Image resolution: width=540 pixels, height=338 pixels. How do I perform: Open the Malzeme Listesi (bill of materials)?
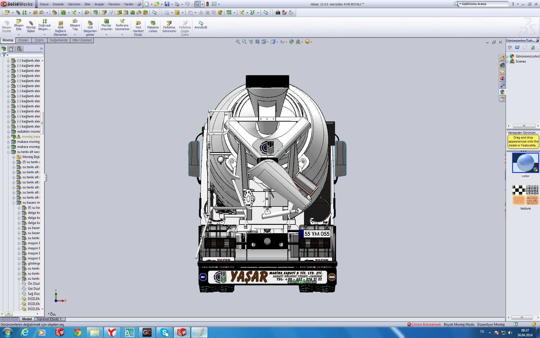[x=153, y=27]
